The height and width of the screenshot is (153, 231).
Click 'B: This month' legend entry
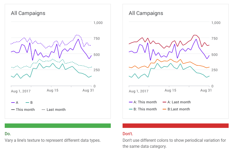[143, 109]
